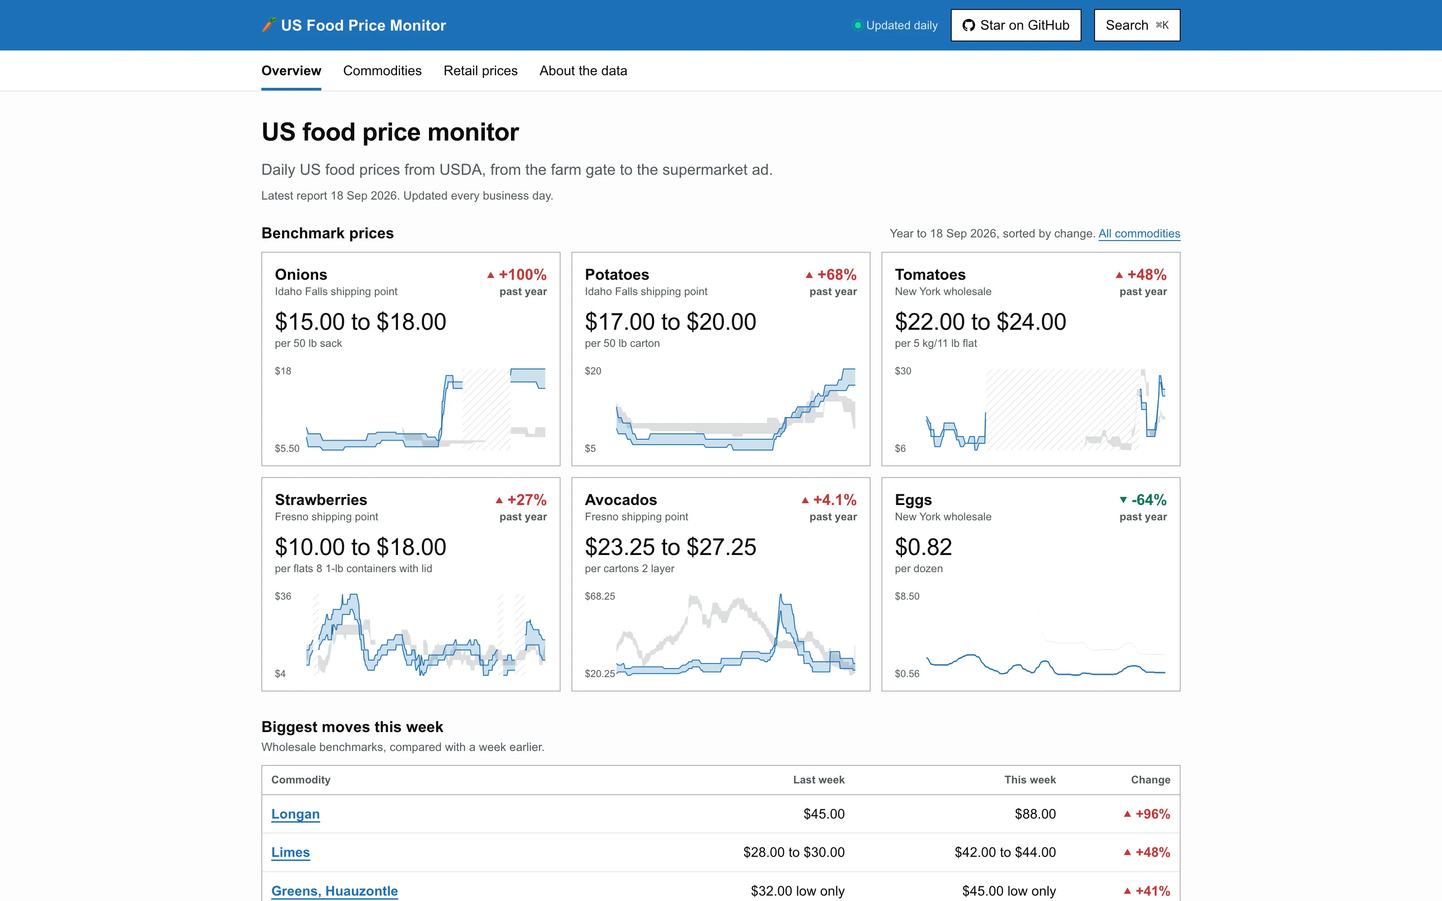The image size is (1442, 901).
Task: Click the US Food Price Monitor site title
Action: [364, 25]
